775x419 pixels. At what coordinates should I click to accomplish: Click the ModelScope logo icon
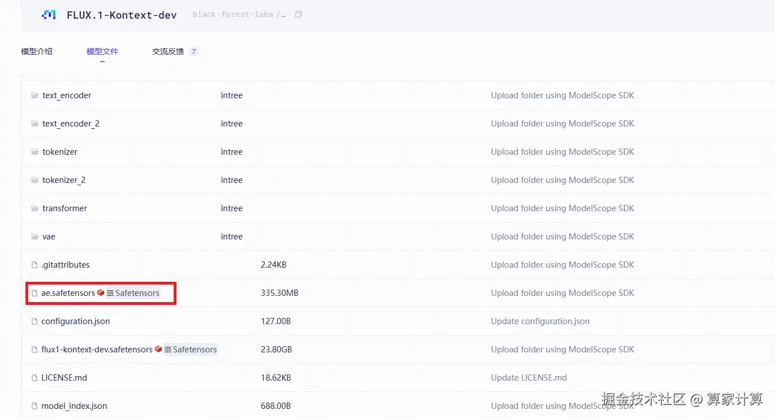tap(49, 15)
